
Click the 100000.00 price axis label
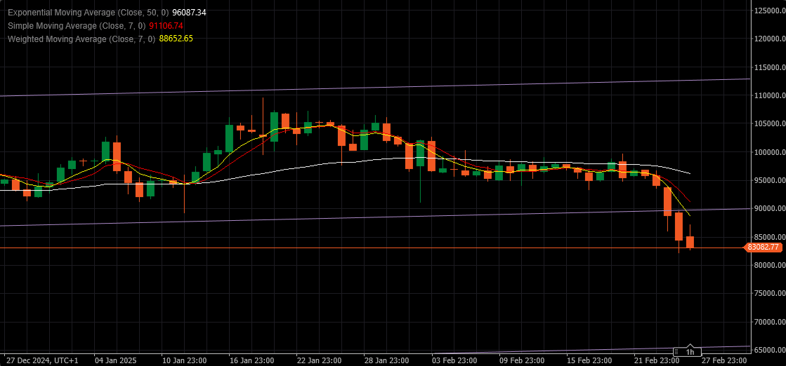point(768,152)
